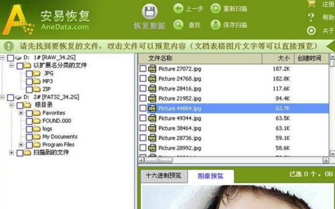Click the ZIP folder icon
The image size is (335, 209).
(x=37, y=89)
